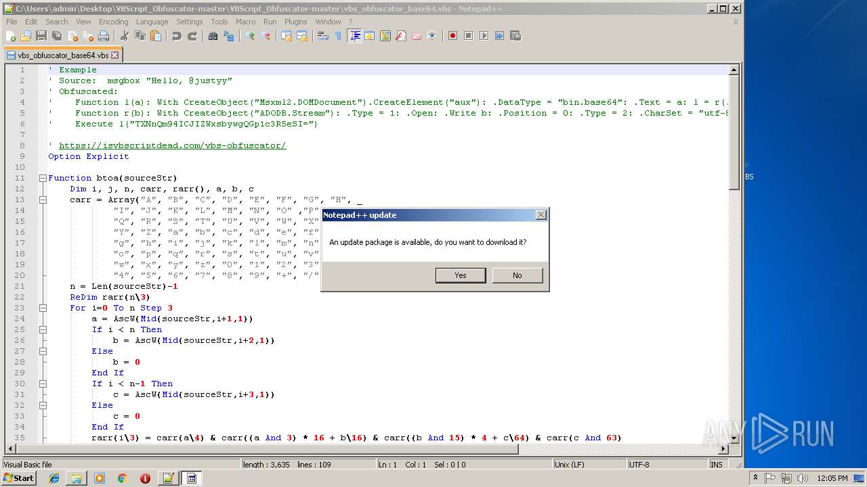The width and height of the screenshot is (867, 487).
Task: Click the Paste toolbar icon
Action: tap(156, 36)
